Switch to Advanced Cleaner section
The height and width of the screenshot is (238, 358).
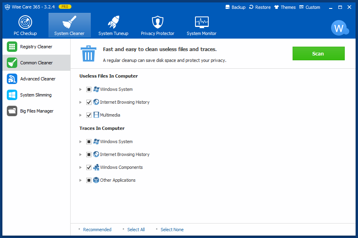(36, 79)
